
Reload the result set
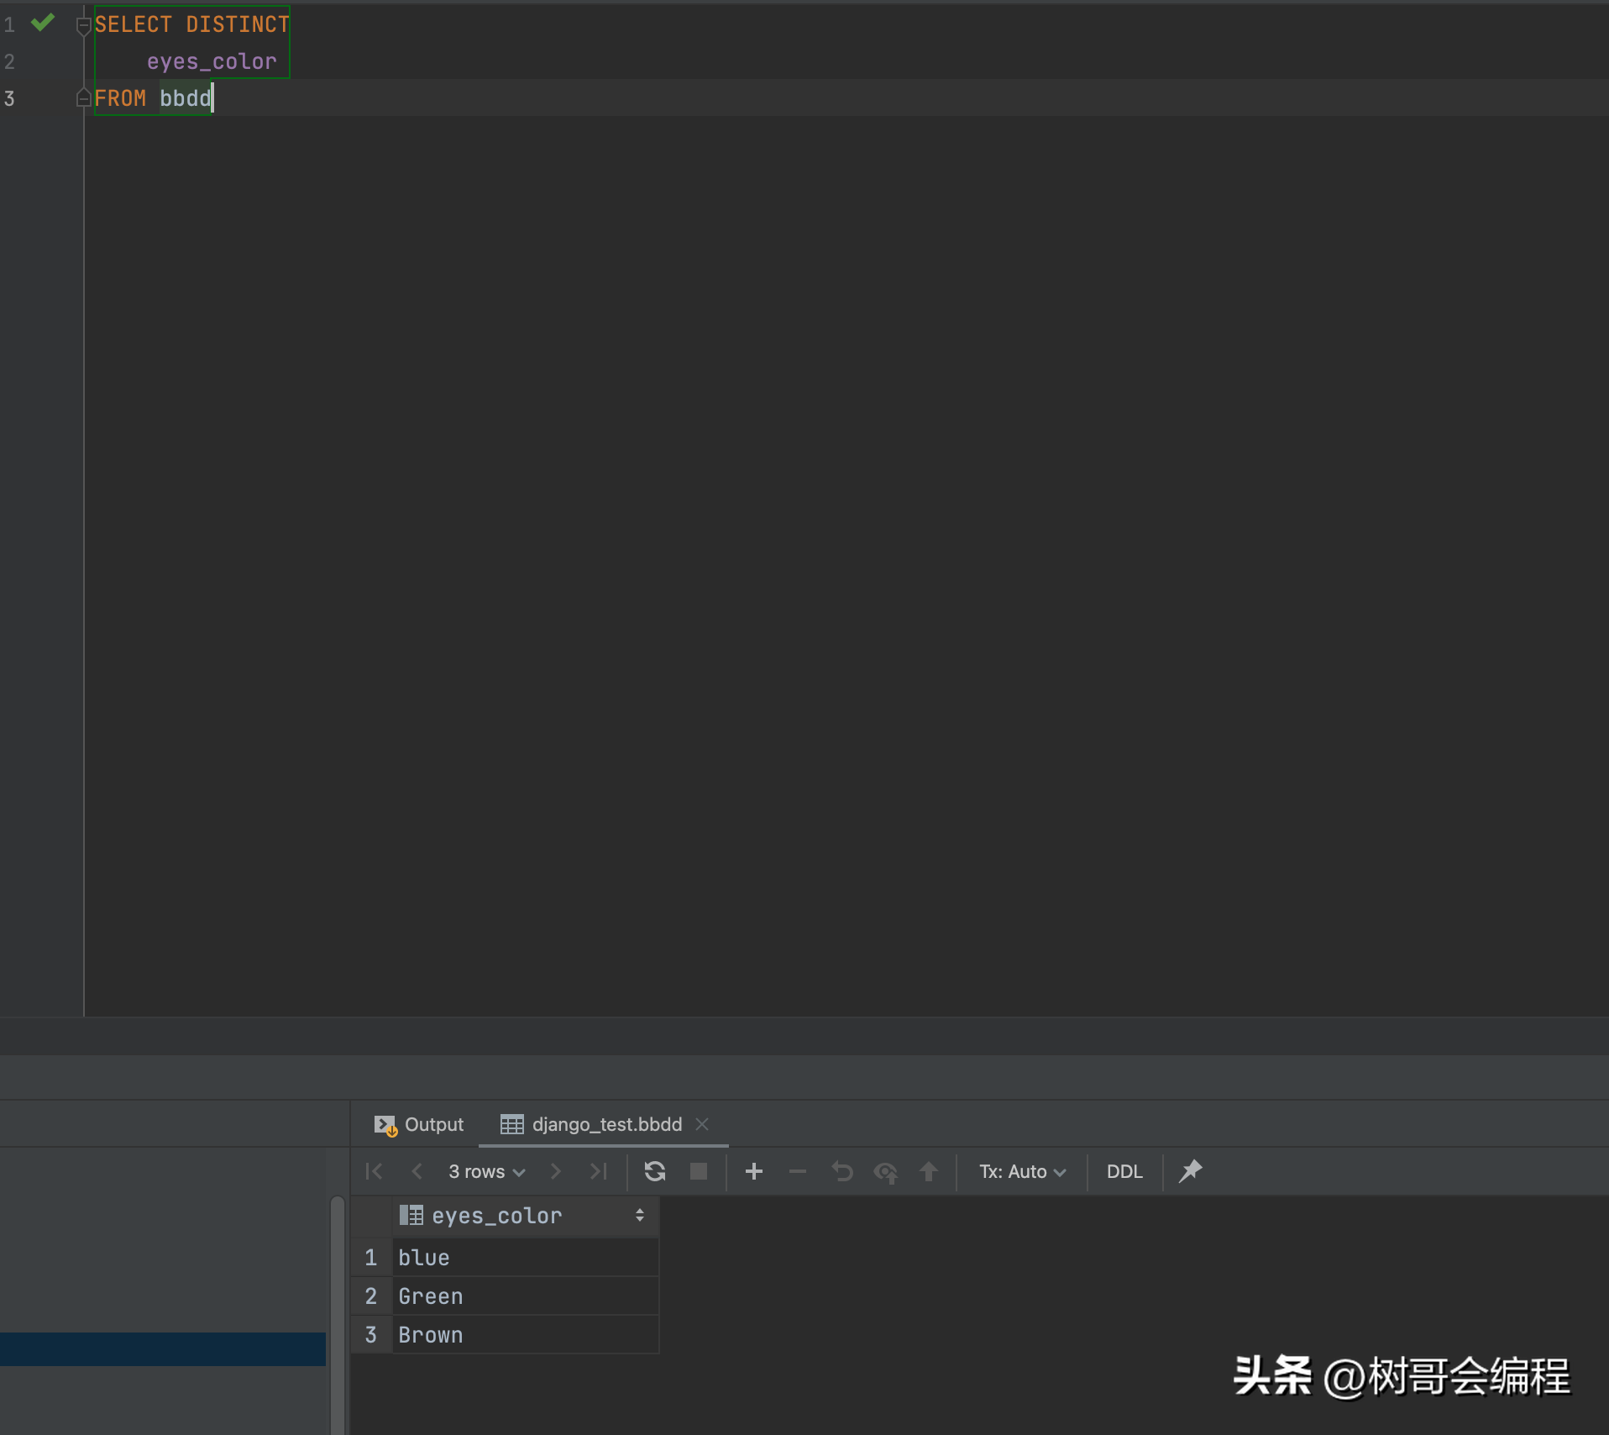655,1171
